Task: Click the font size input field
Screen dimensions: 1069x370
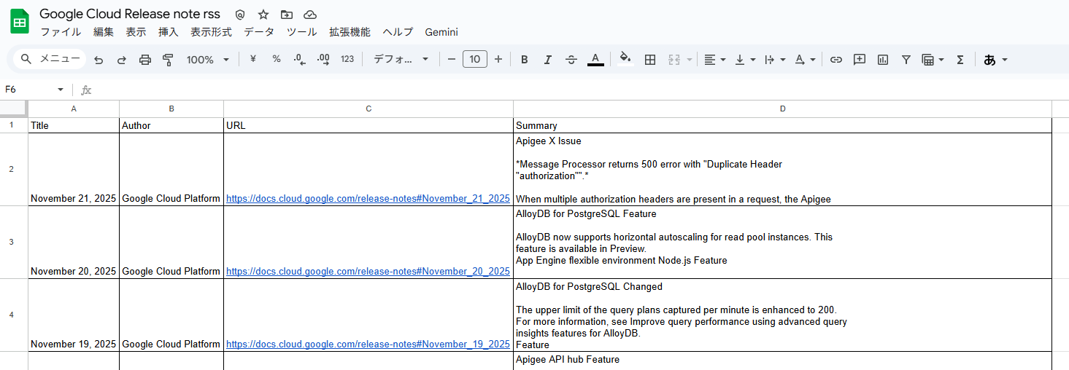Action: [x=475, y=60]
